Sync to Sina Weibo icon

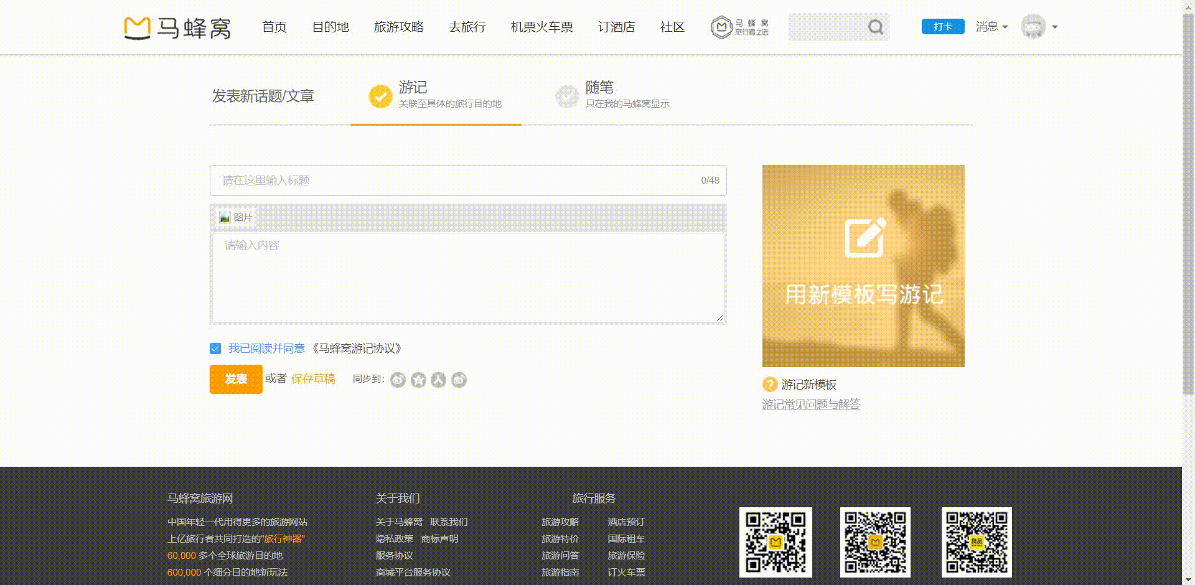(x=398, y=380)
